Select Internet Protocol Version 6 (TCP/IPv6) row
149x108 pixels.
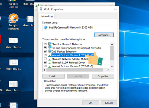[x=72, y=66]
